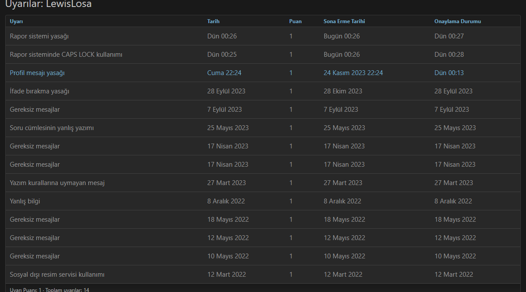The width and height of the screenshot is (526, 292).
Task: Click the 'Cuma 22:24' date cell
Action: coord(224,73)
